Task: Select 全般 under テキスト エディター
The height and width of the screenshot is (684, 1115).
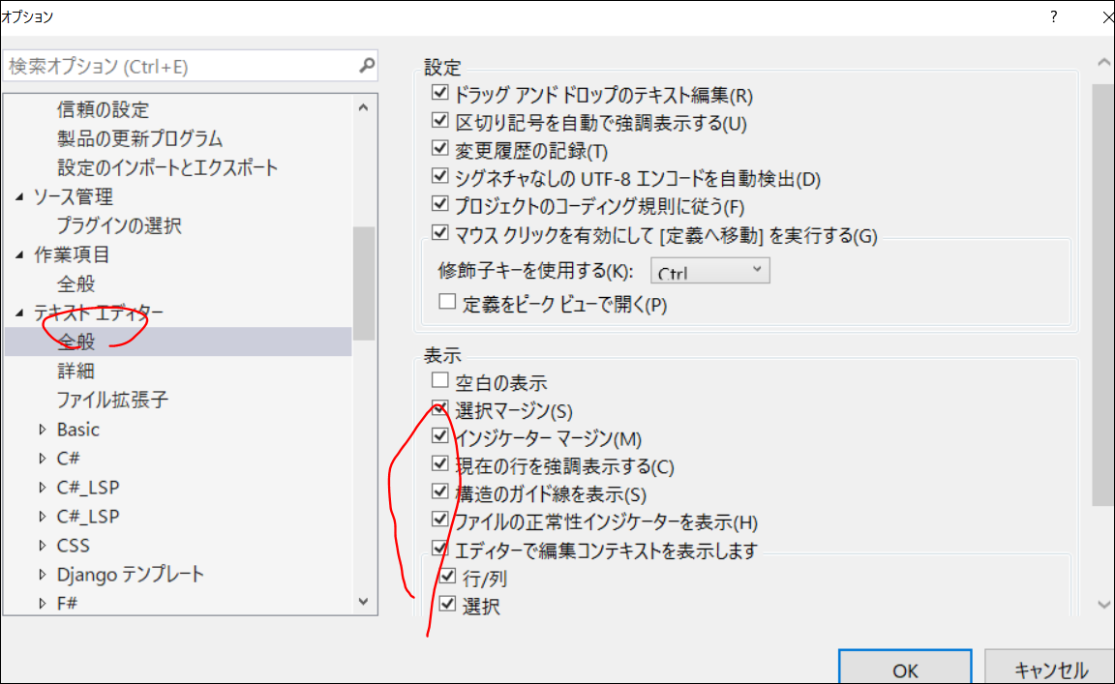Action: [76, 342]
